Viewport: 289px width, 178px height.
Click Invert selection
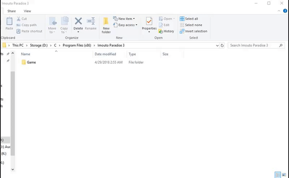click(193, 31)
